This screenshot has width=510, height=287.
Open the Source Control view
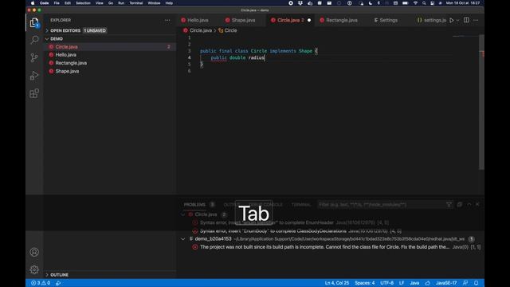[x=34, y=57]
